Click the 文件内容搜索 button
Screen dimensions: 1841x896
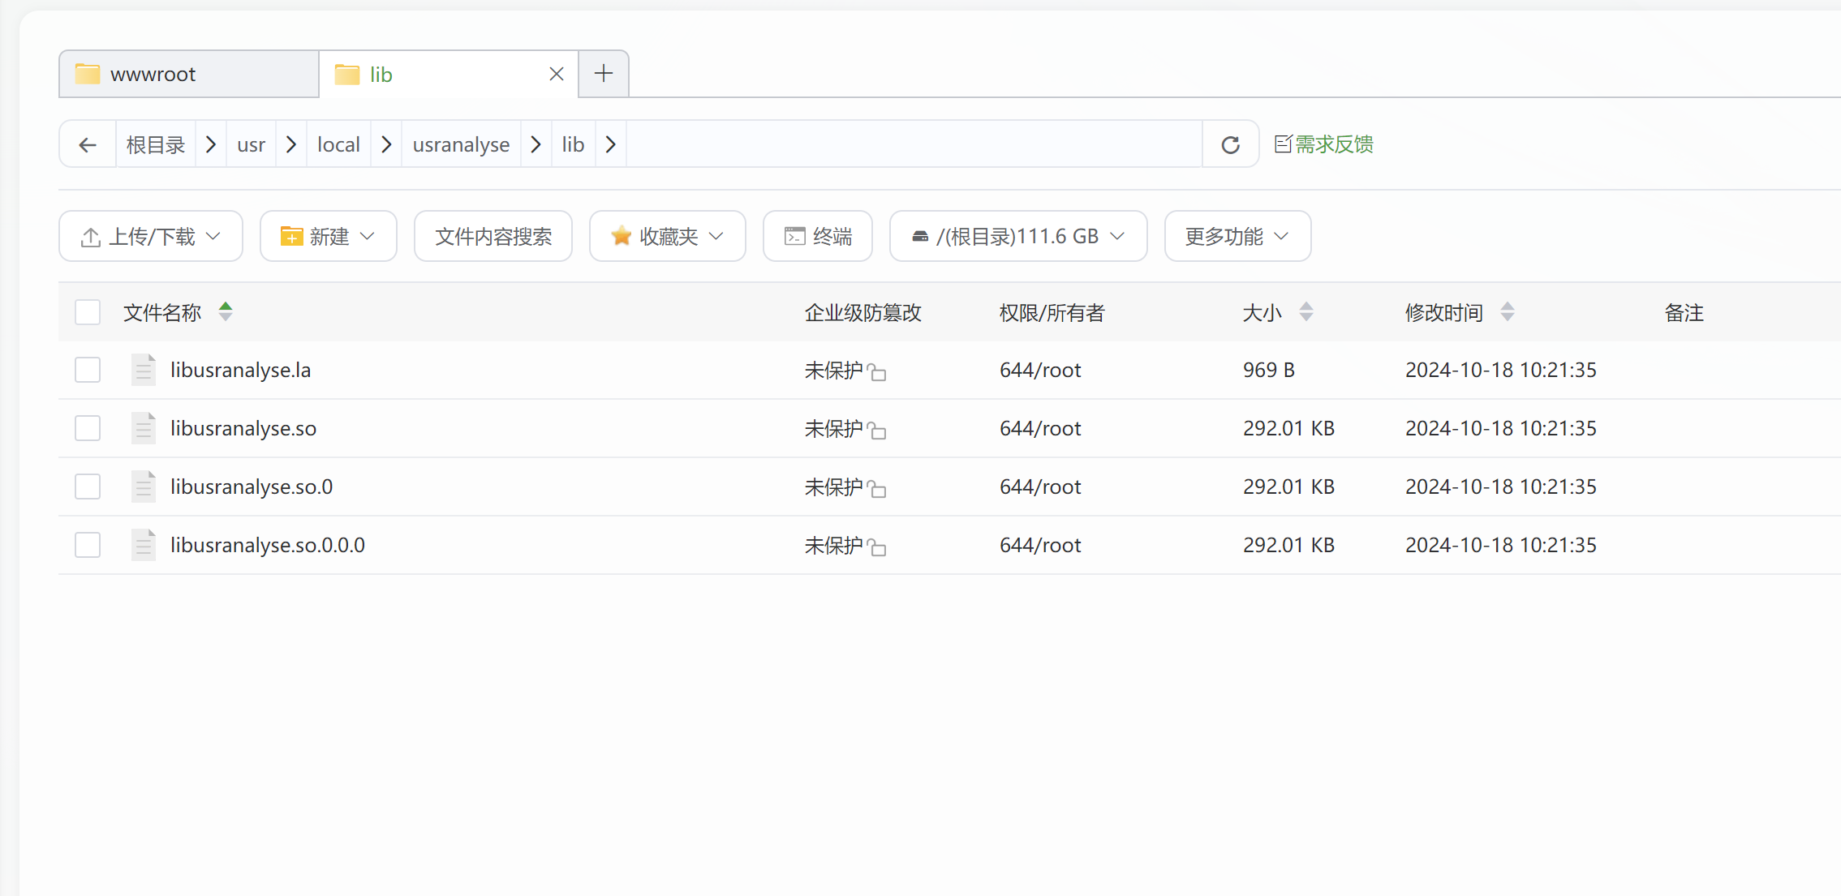tap(493, 236)
